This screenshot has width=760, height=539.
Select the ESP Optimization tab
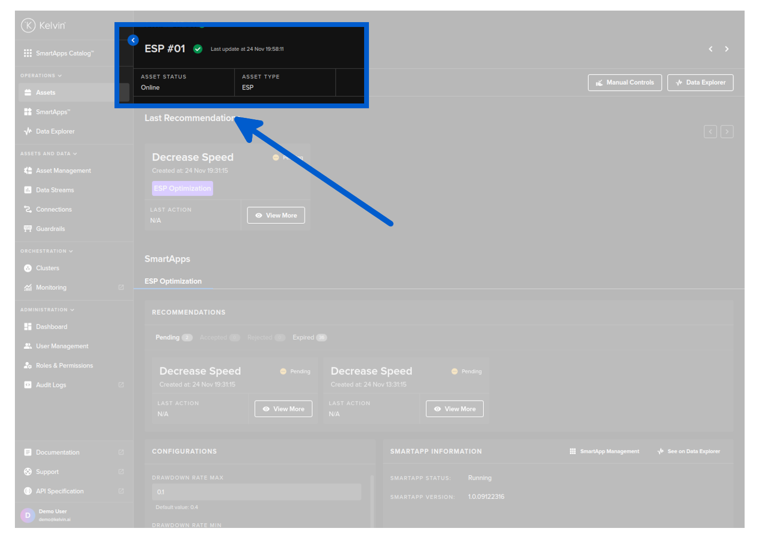point(173,282)
